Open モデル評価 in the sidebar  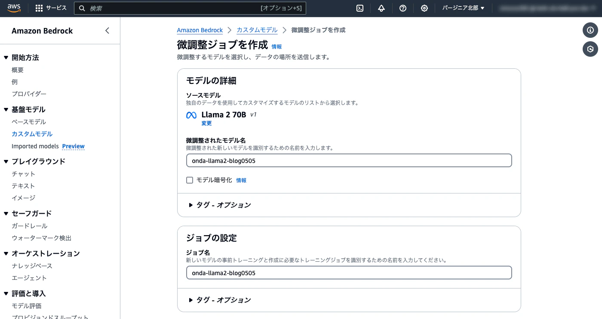click(x=27, y=306)
